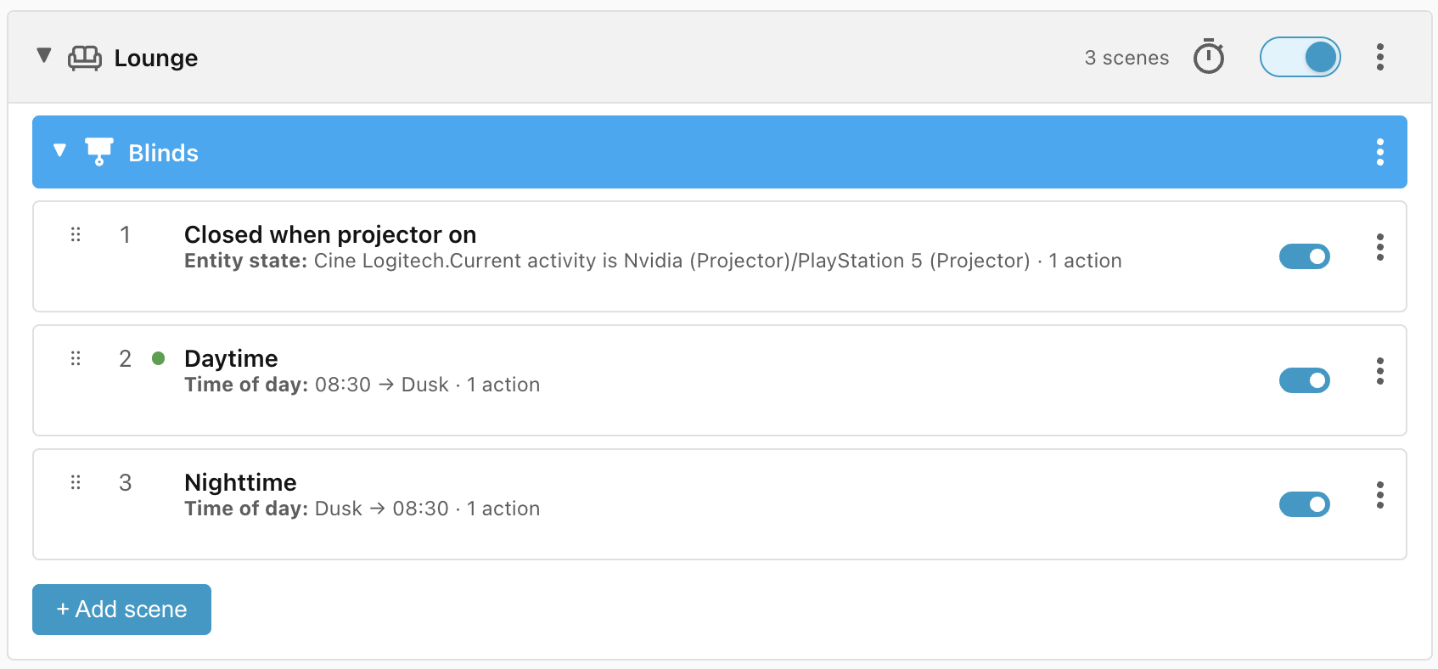Click the Add scene button
The width and height of the screenshot is (1438, 669).
point(121,610)
